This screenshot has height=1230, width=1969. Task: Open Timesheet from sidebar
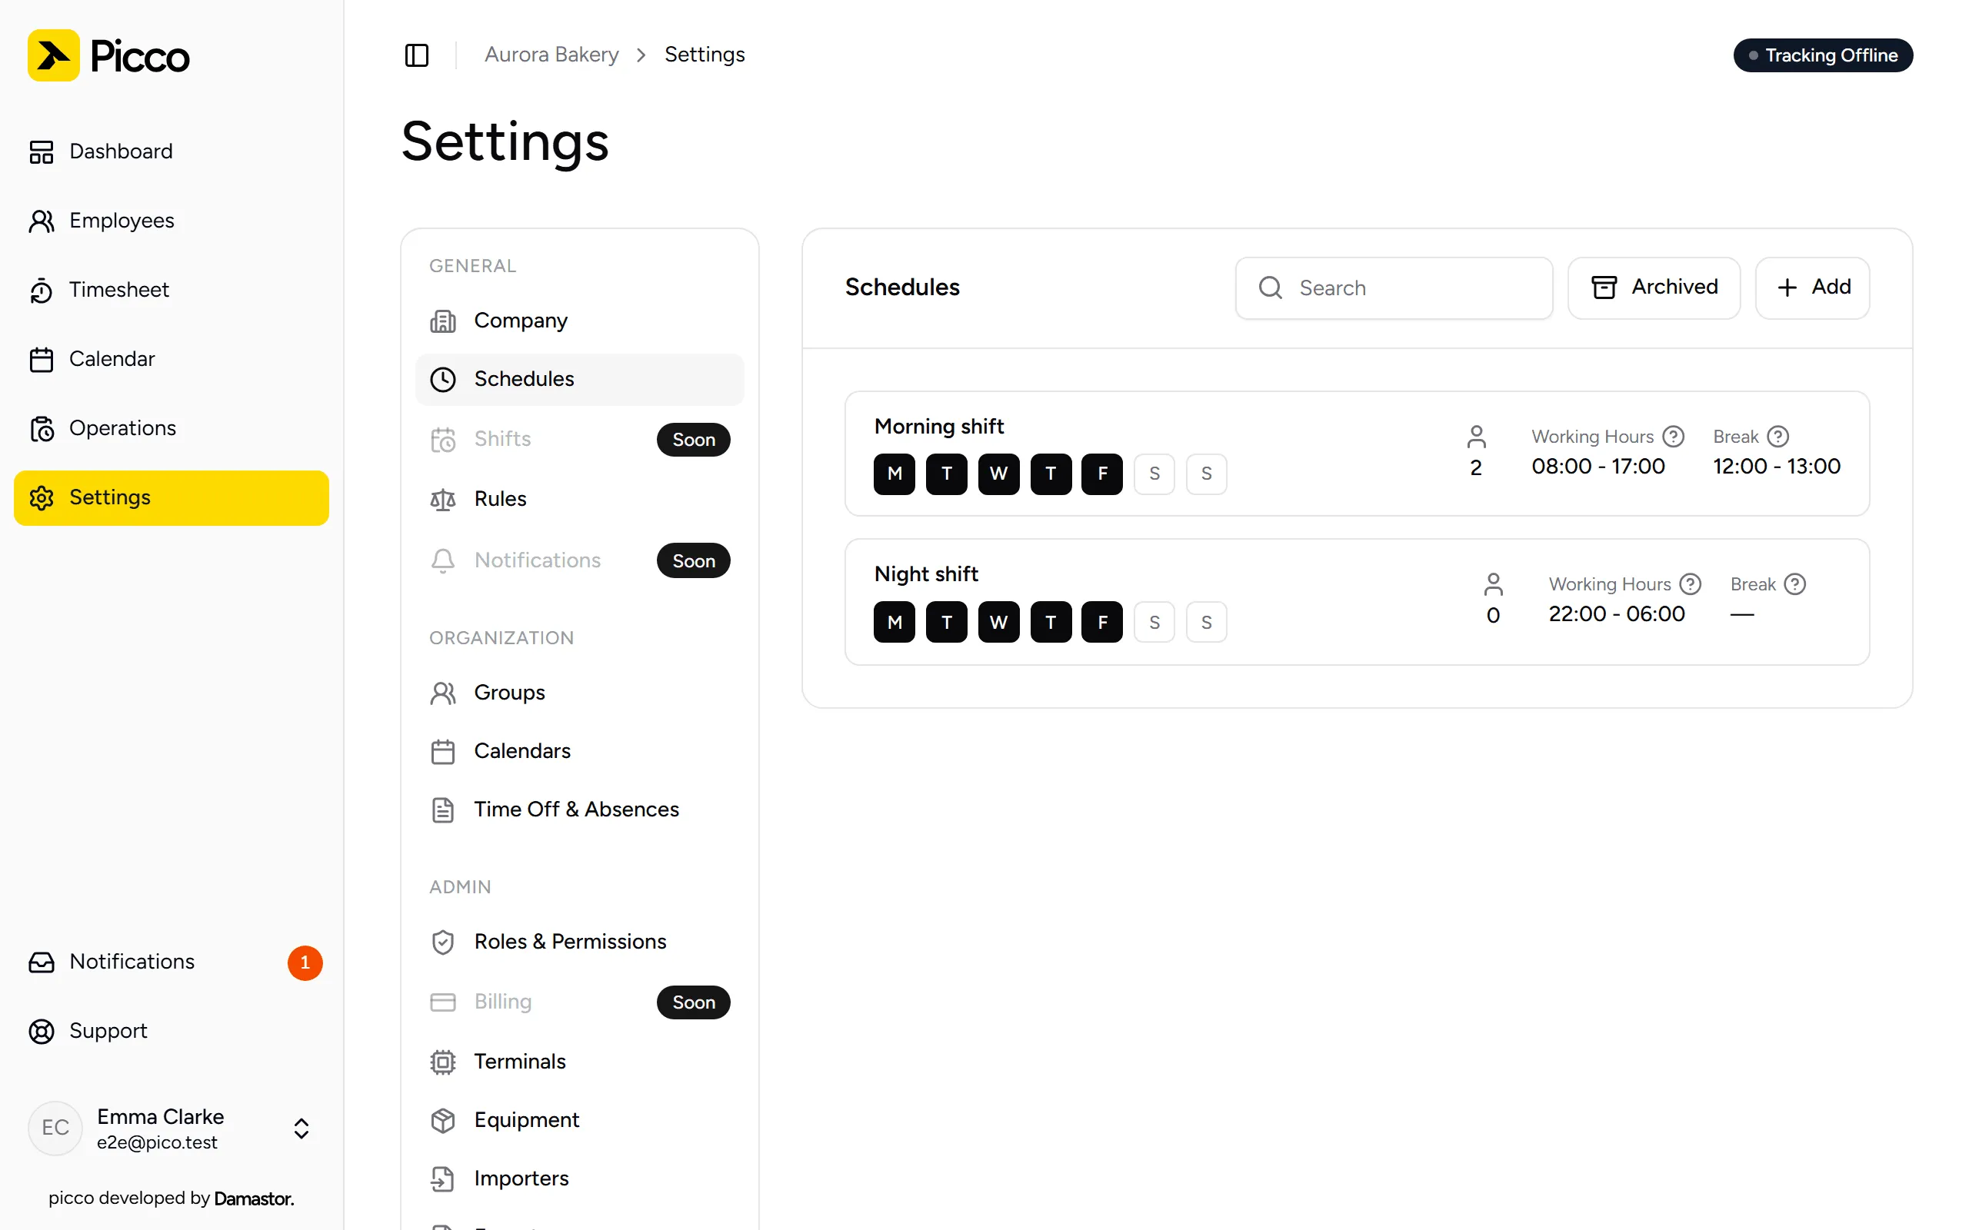click(x=171, y=290)
